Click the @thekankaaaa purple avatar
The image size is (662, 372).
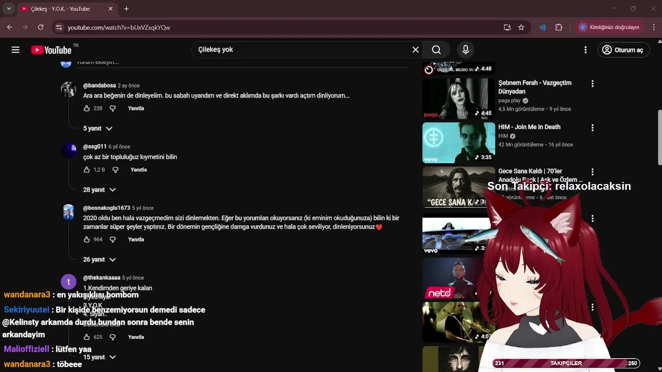(x=68, y=282)
